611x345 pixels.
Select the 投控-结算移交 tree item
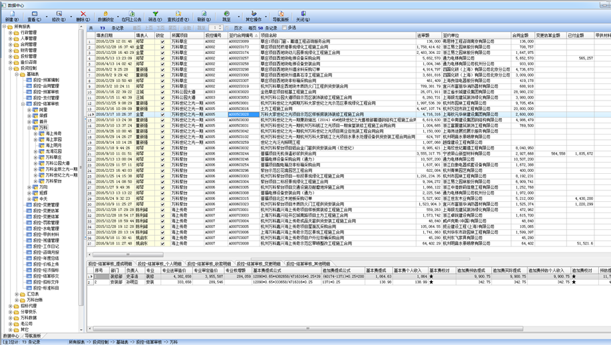click(46, 276)
